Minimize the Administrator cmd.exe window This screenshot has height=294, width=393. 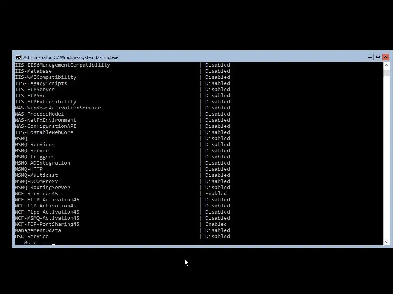370,57
